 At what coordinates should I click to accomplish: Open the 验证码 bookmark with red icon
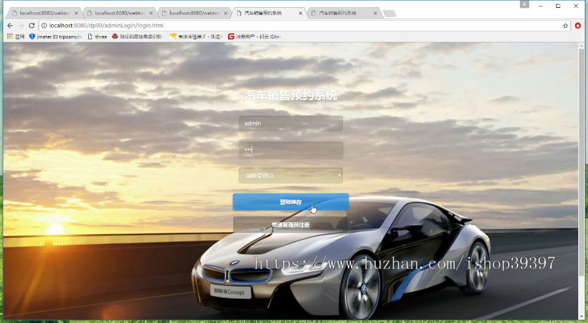(137, 37)
